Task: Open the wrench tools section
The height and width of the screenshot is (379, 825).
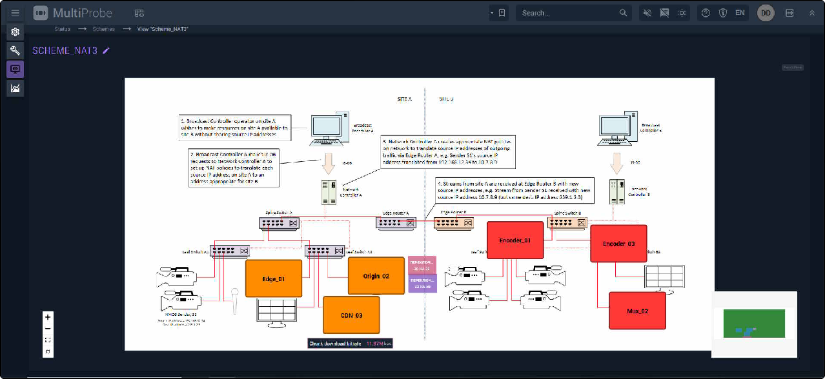Action: tap(15, 50)
